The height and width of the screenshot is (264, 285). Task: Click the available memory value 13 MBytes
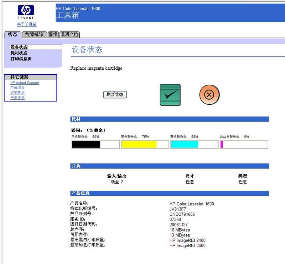pos(180,235)
